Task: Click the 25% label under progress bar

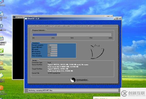Action: point(53,38)
